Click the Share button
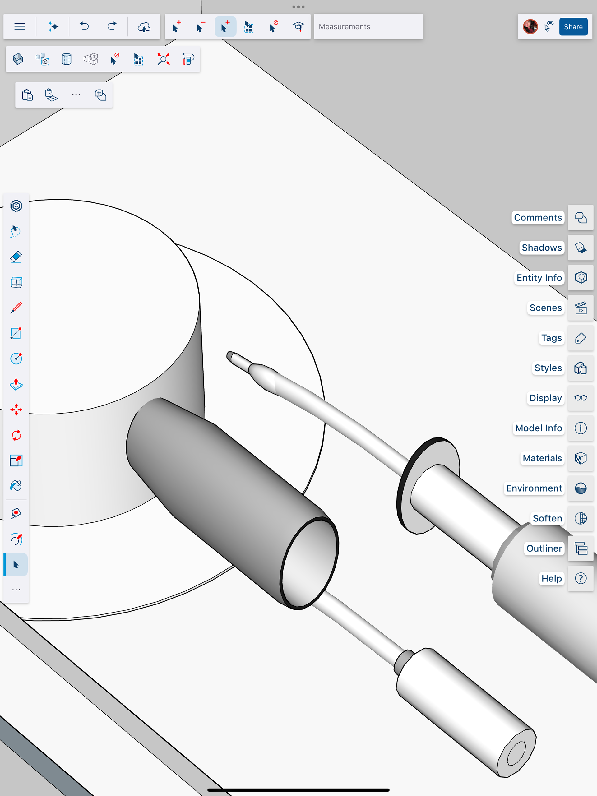This screenshot has height=796, width=597. click(x=573, y=27)
